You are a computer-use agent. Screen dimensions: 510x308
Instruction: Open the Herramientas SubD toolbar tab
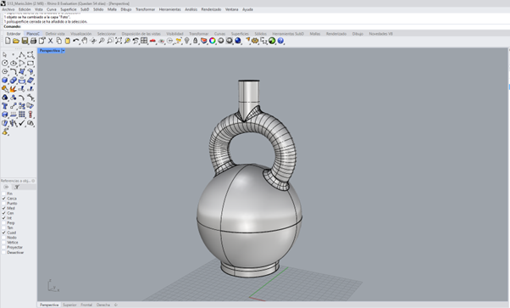pyautogui.click(x=288, y=34)
